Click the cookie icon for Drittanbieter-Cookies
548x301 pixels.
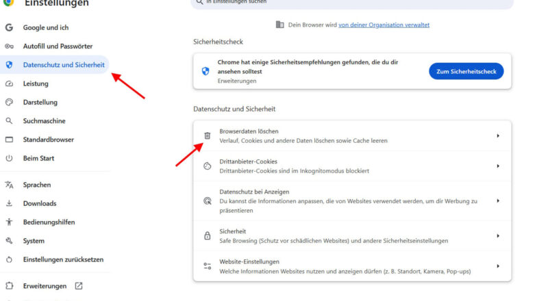click(x=208, y=166)
